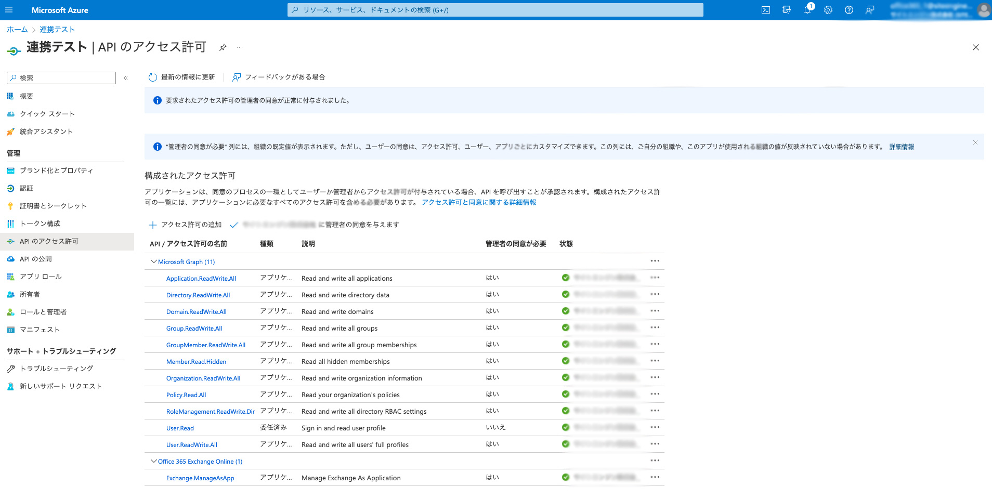Open the help question mark icon
Viewport: 992px width, 499px height.
[x=849, y=10]
